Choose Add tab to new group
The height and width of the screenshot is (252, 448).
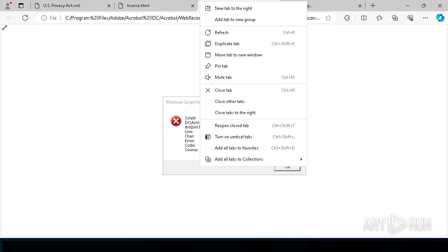[x=253, y=20]
